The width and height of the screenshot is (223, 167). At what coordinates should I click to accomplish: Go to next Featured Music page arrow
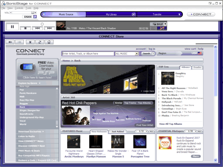[146, 131]
